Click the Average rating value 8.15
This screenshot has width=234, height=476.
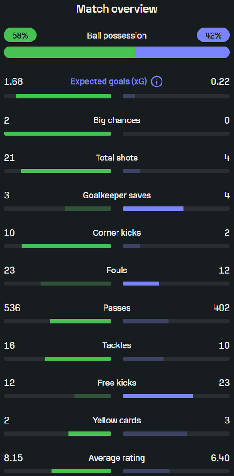pos(13,458)
